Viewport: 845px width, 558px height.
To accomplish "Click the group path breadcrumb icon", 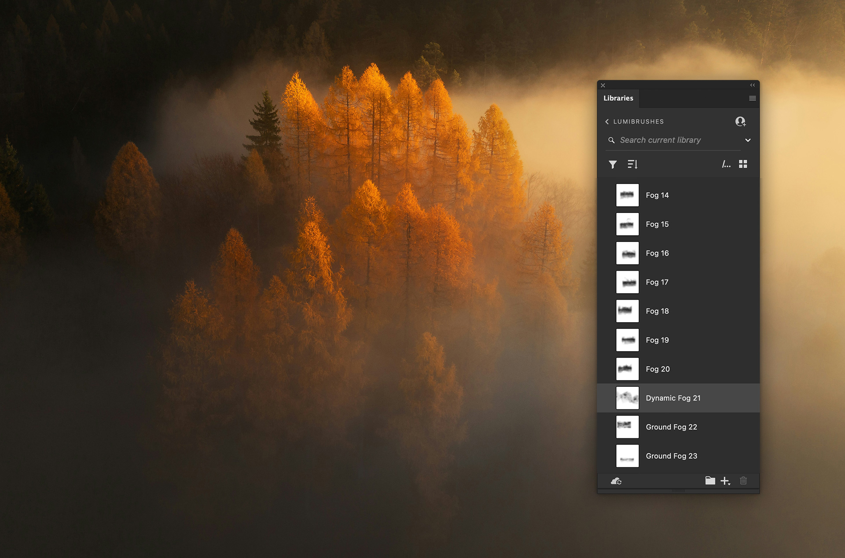I will tap(726, 165).
